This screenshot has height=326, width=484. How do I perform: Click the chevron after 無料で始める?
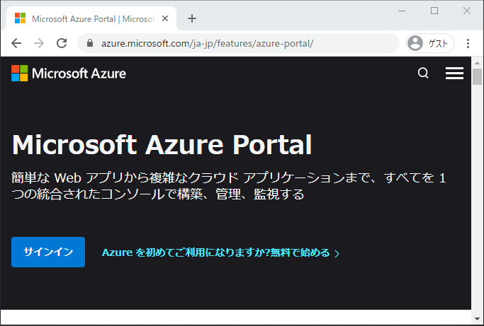click(337, 254)
